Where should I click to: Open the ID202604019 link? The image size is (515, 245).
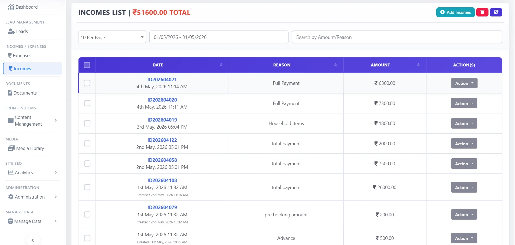pyautogui.click(x=162, y=120)
